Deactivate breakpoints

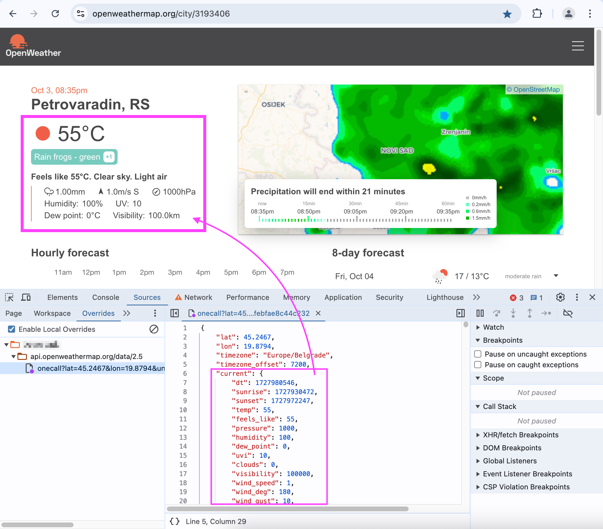568,313
